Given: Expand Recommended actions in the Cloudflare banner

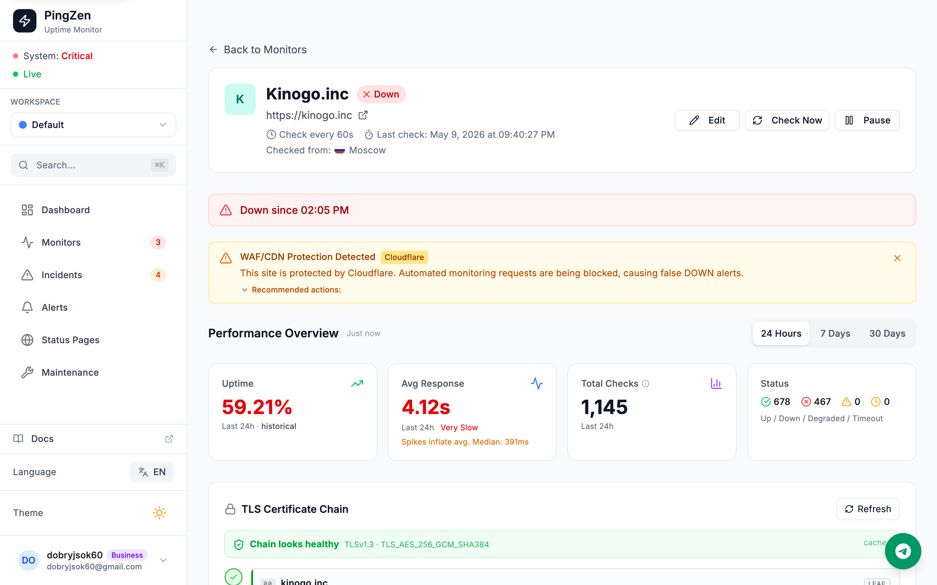Looking at the screenshot, I should tap(291, 290).
